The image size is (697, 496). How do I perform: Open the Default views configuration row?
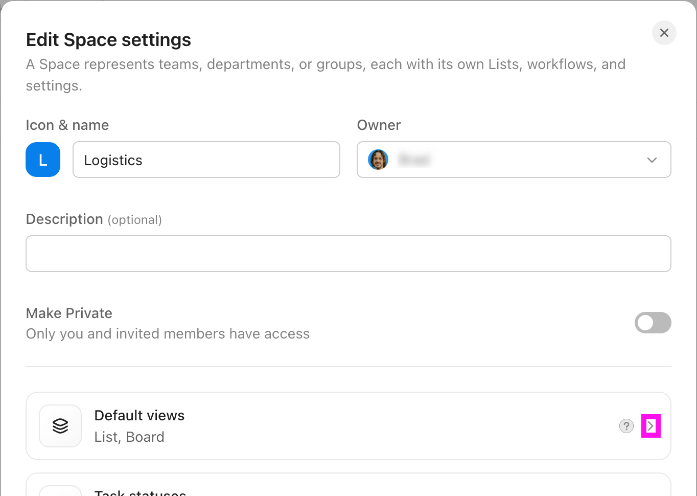349,426
